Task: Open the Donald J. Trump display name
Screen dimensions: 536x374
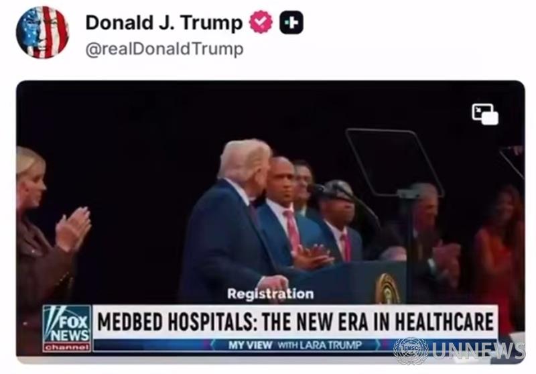Action: 163,23
